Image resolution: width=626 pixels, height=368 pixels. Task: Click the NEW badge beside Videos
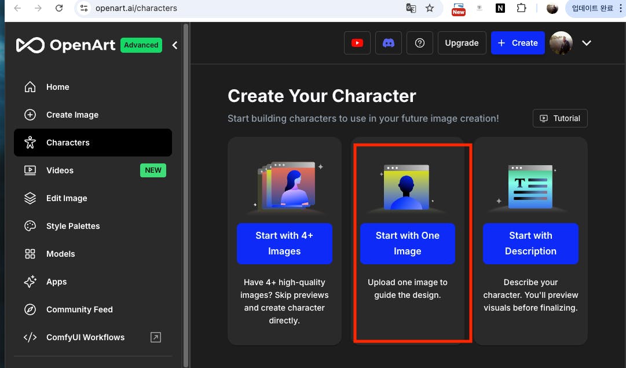click(x=153, y=170)
